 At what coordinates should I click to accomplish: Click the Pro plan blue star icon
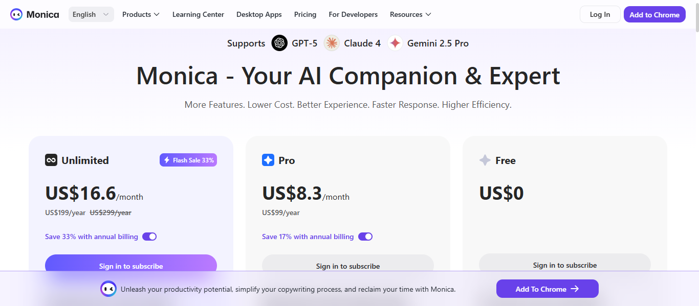[x=268, y=160]
